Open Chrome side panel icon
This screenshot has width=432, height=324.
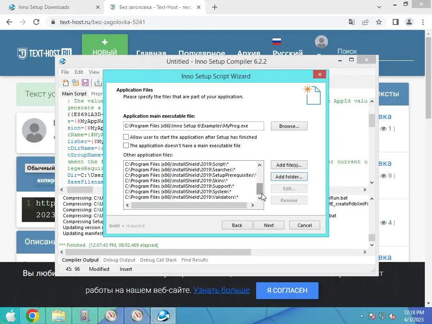point(396,22)
